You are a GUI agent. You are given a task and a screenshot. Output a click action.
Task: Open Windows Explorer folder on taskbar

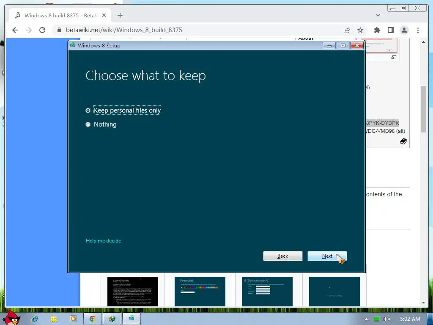click(54, 319)
